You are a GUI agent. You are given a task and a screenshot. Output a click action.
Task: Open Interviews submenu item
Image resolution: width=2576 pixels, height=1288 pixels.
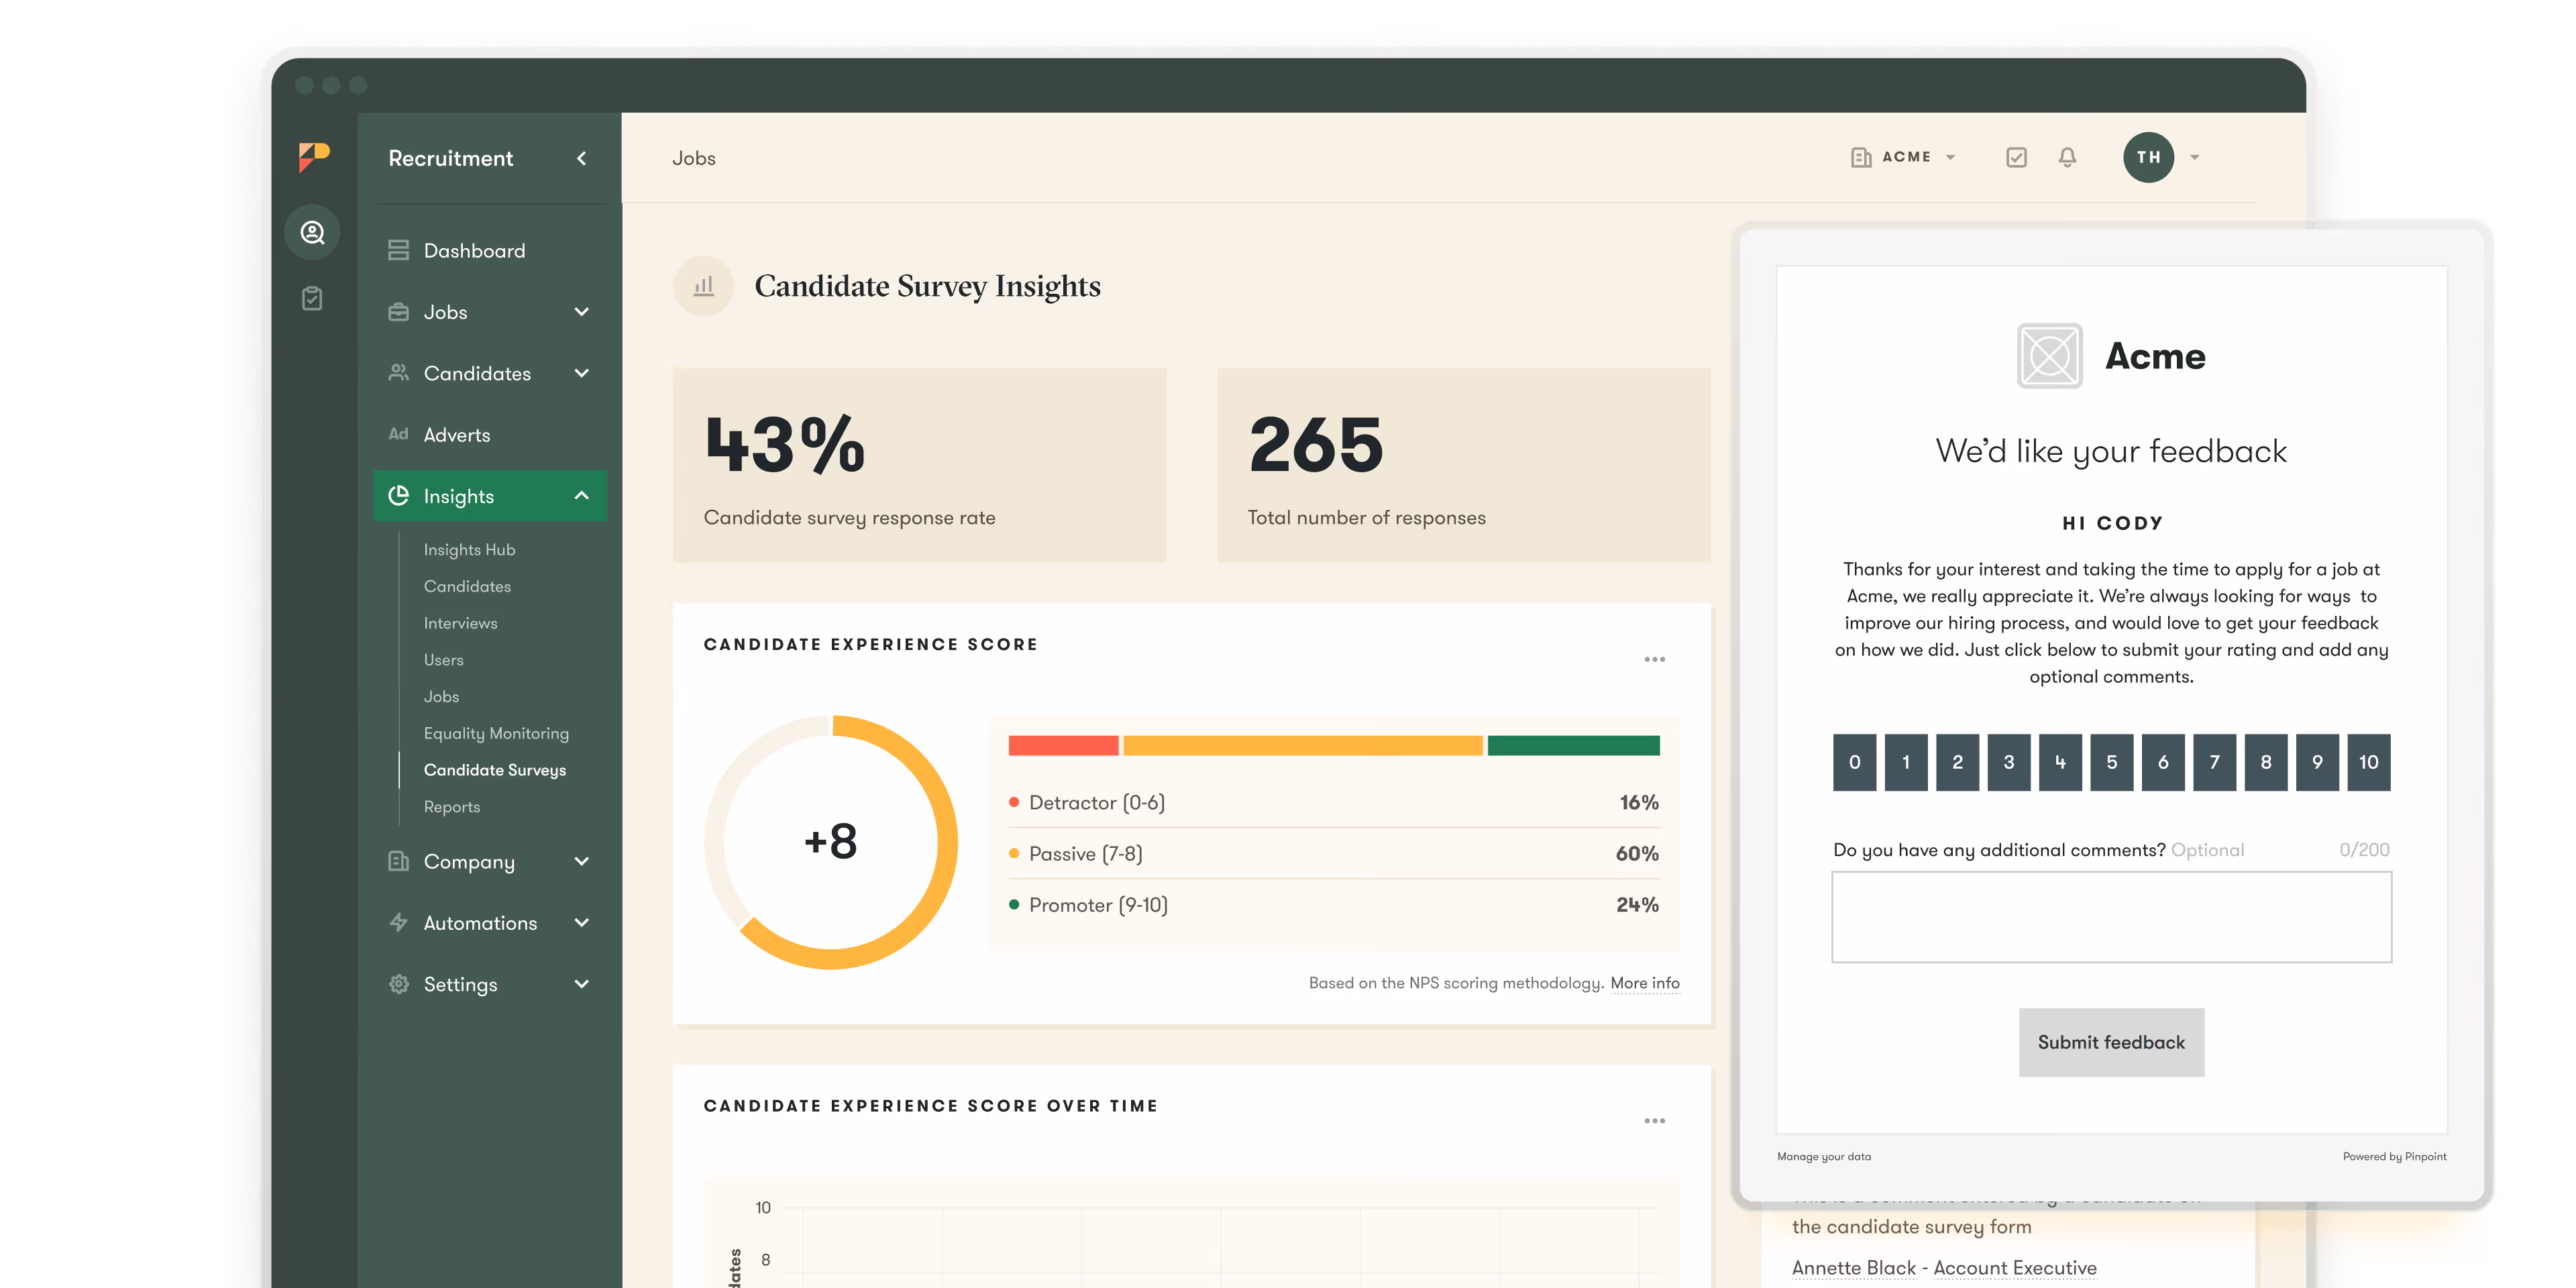tap(460, 623)
